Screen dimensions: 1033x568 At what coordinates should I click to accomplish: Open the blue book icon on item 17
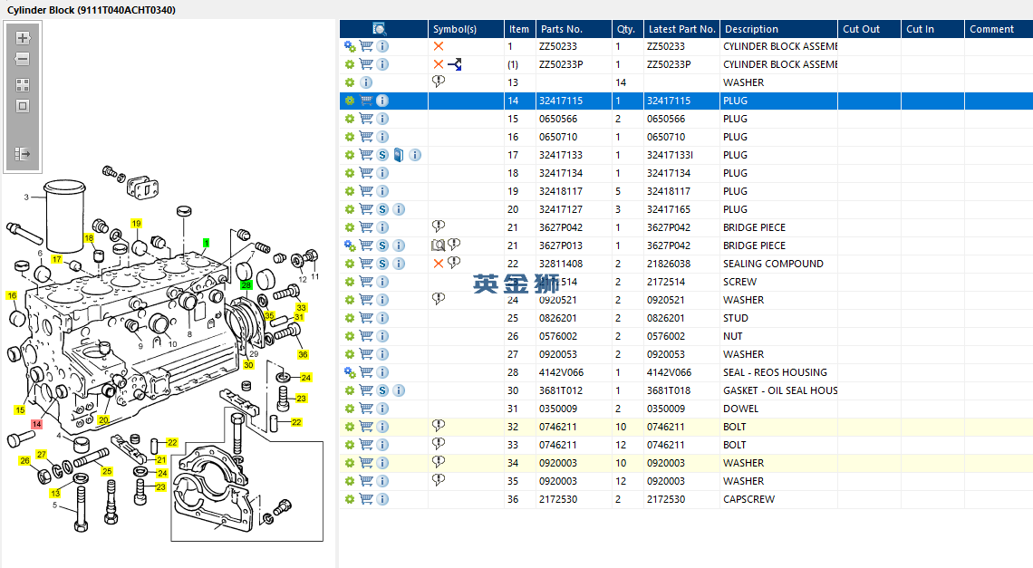[399, 155]
